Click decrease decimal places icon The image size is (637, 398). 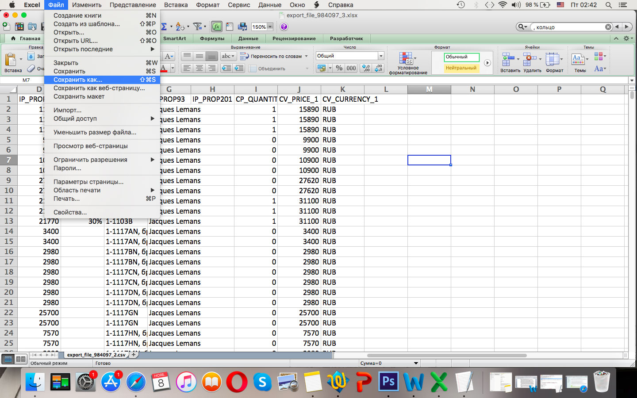[x=378, y=68]
